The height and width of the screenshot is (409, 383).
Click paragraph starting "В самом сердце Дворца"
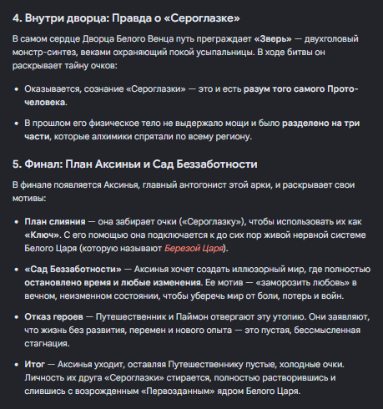point(185,53)
